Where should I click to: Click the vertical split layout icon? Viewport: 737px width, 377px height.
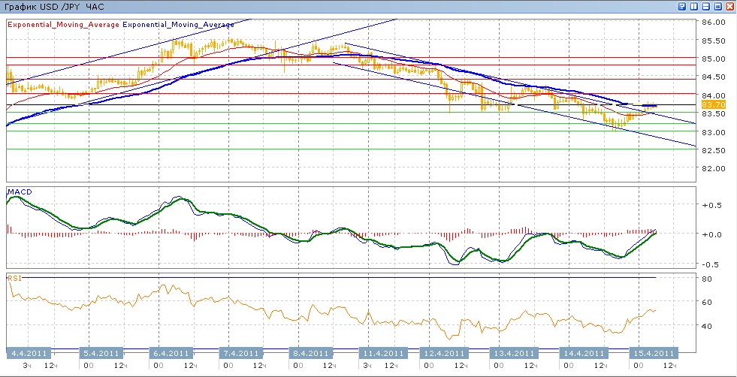tap(693, 6)
